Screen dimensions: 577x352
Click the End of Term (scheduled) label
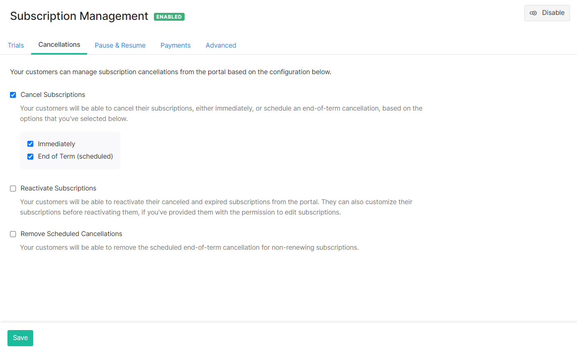75,157
